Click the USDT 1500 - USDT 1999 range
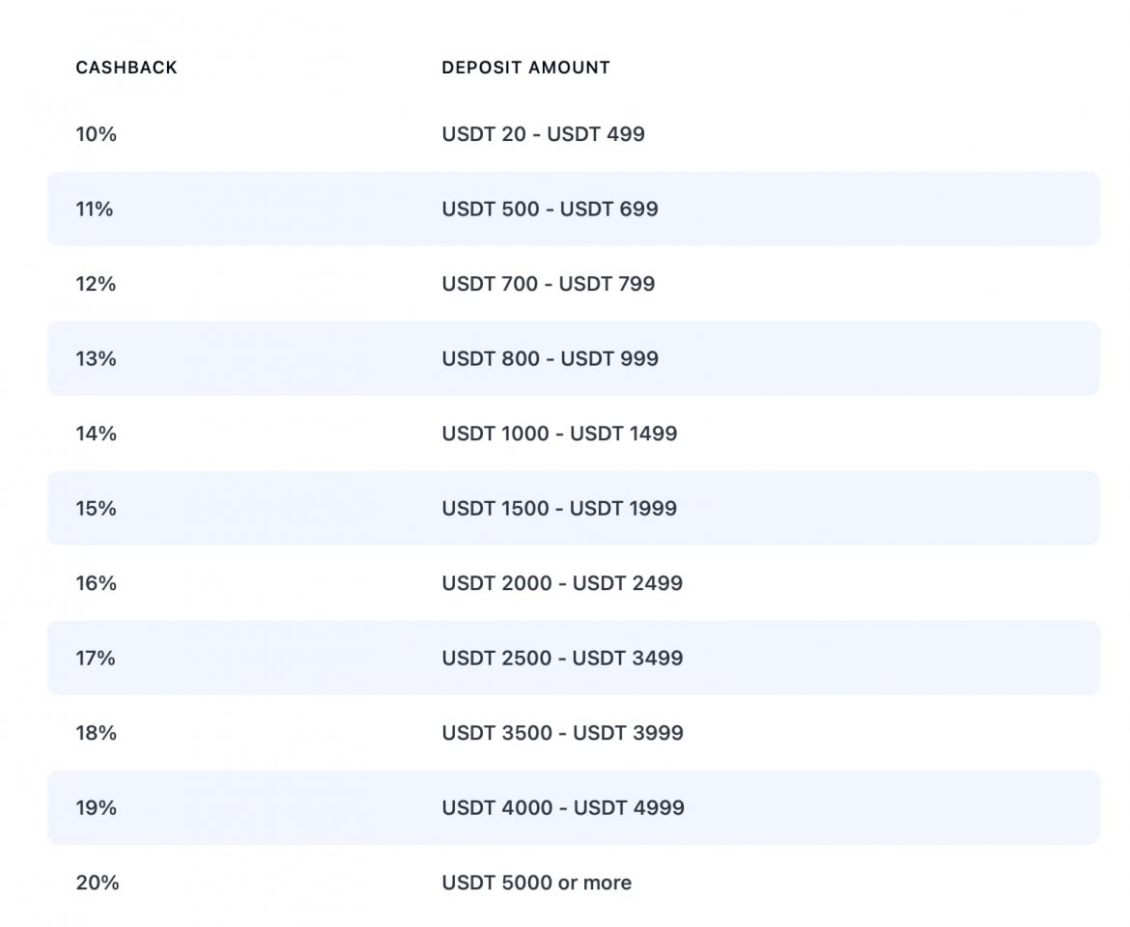 click(559, 508)
